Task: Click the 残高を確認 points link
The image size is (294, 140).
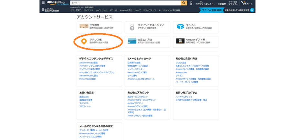Action: pos(89,7)
